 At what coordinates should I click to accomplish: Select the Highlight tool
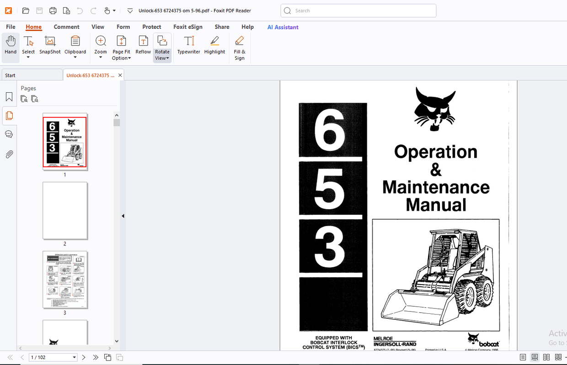tap(214, 46)
